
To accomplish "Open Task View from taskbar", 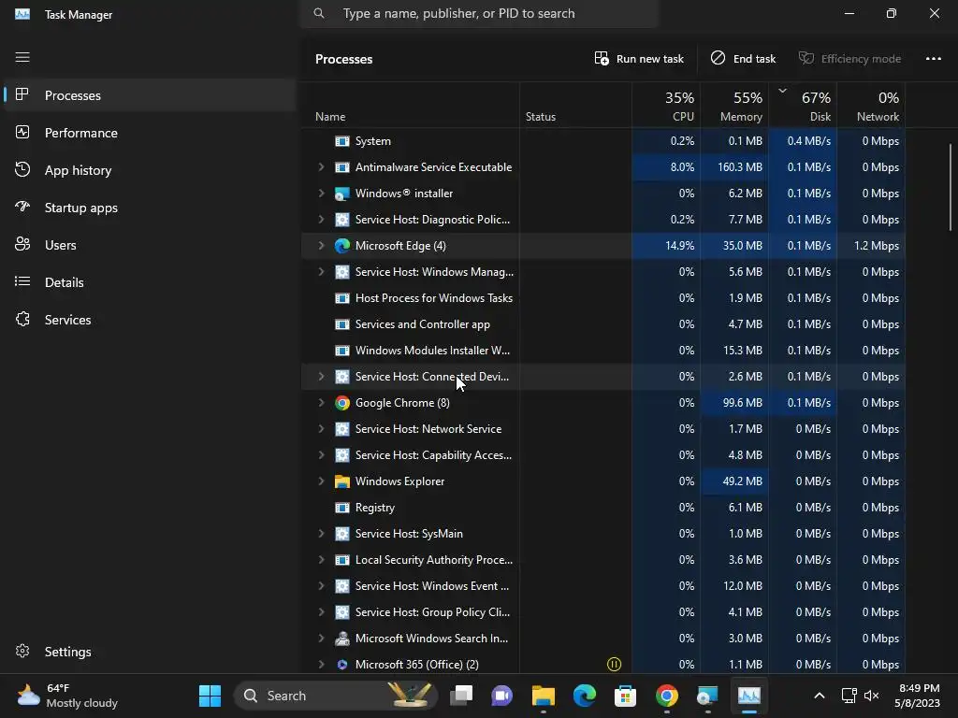I will coord(462,696).
